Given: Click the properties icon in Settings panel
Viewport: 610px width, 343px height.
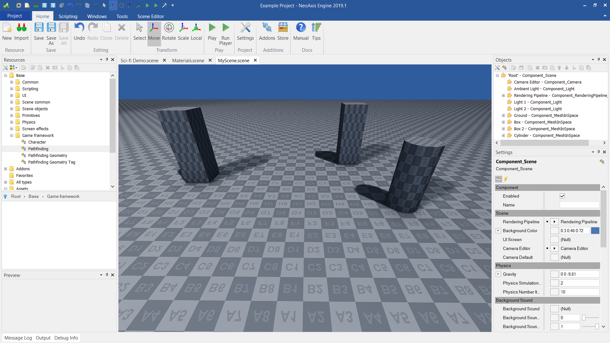Looking at the screenshot, I should coord(498,179).
